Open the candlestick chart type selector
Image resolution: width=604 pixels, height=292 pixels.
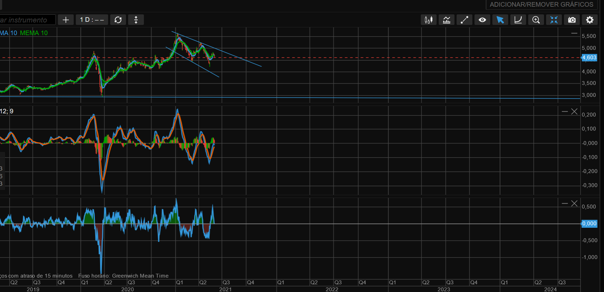tap(429, 20)
